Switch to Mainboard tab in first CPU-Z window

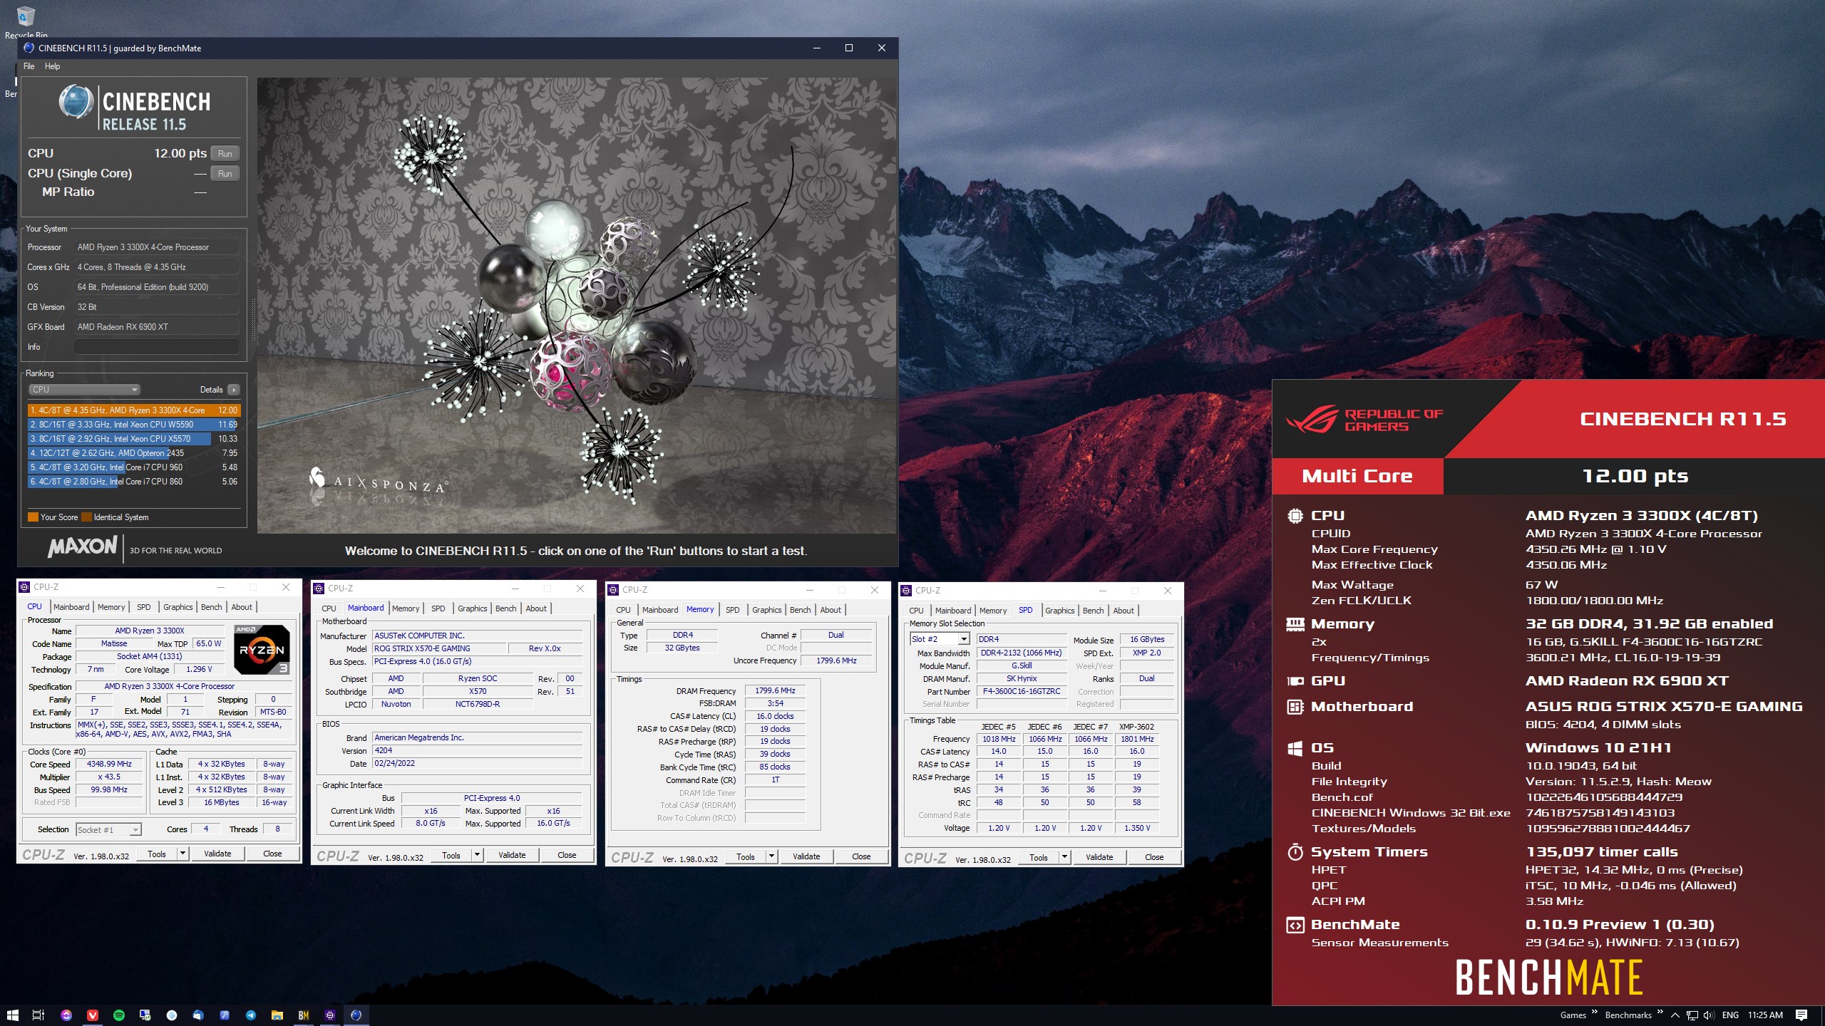pyautogui.click(x=71, y=607)
